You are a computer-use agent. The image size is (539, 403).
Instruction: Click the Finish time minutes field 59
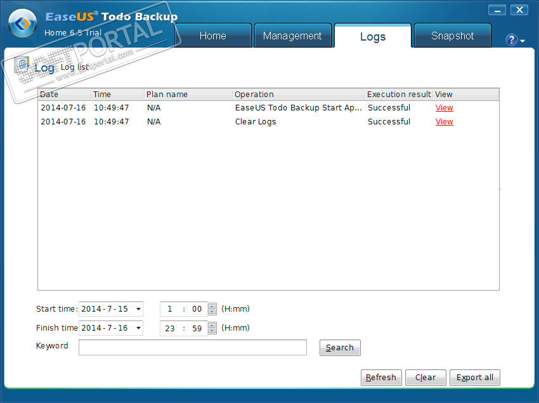[197, 328]
